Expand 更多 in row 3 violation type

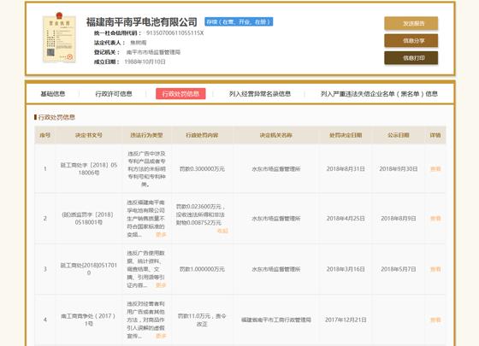[161, 285]
